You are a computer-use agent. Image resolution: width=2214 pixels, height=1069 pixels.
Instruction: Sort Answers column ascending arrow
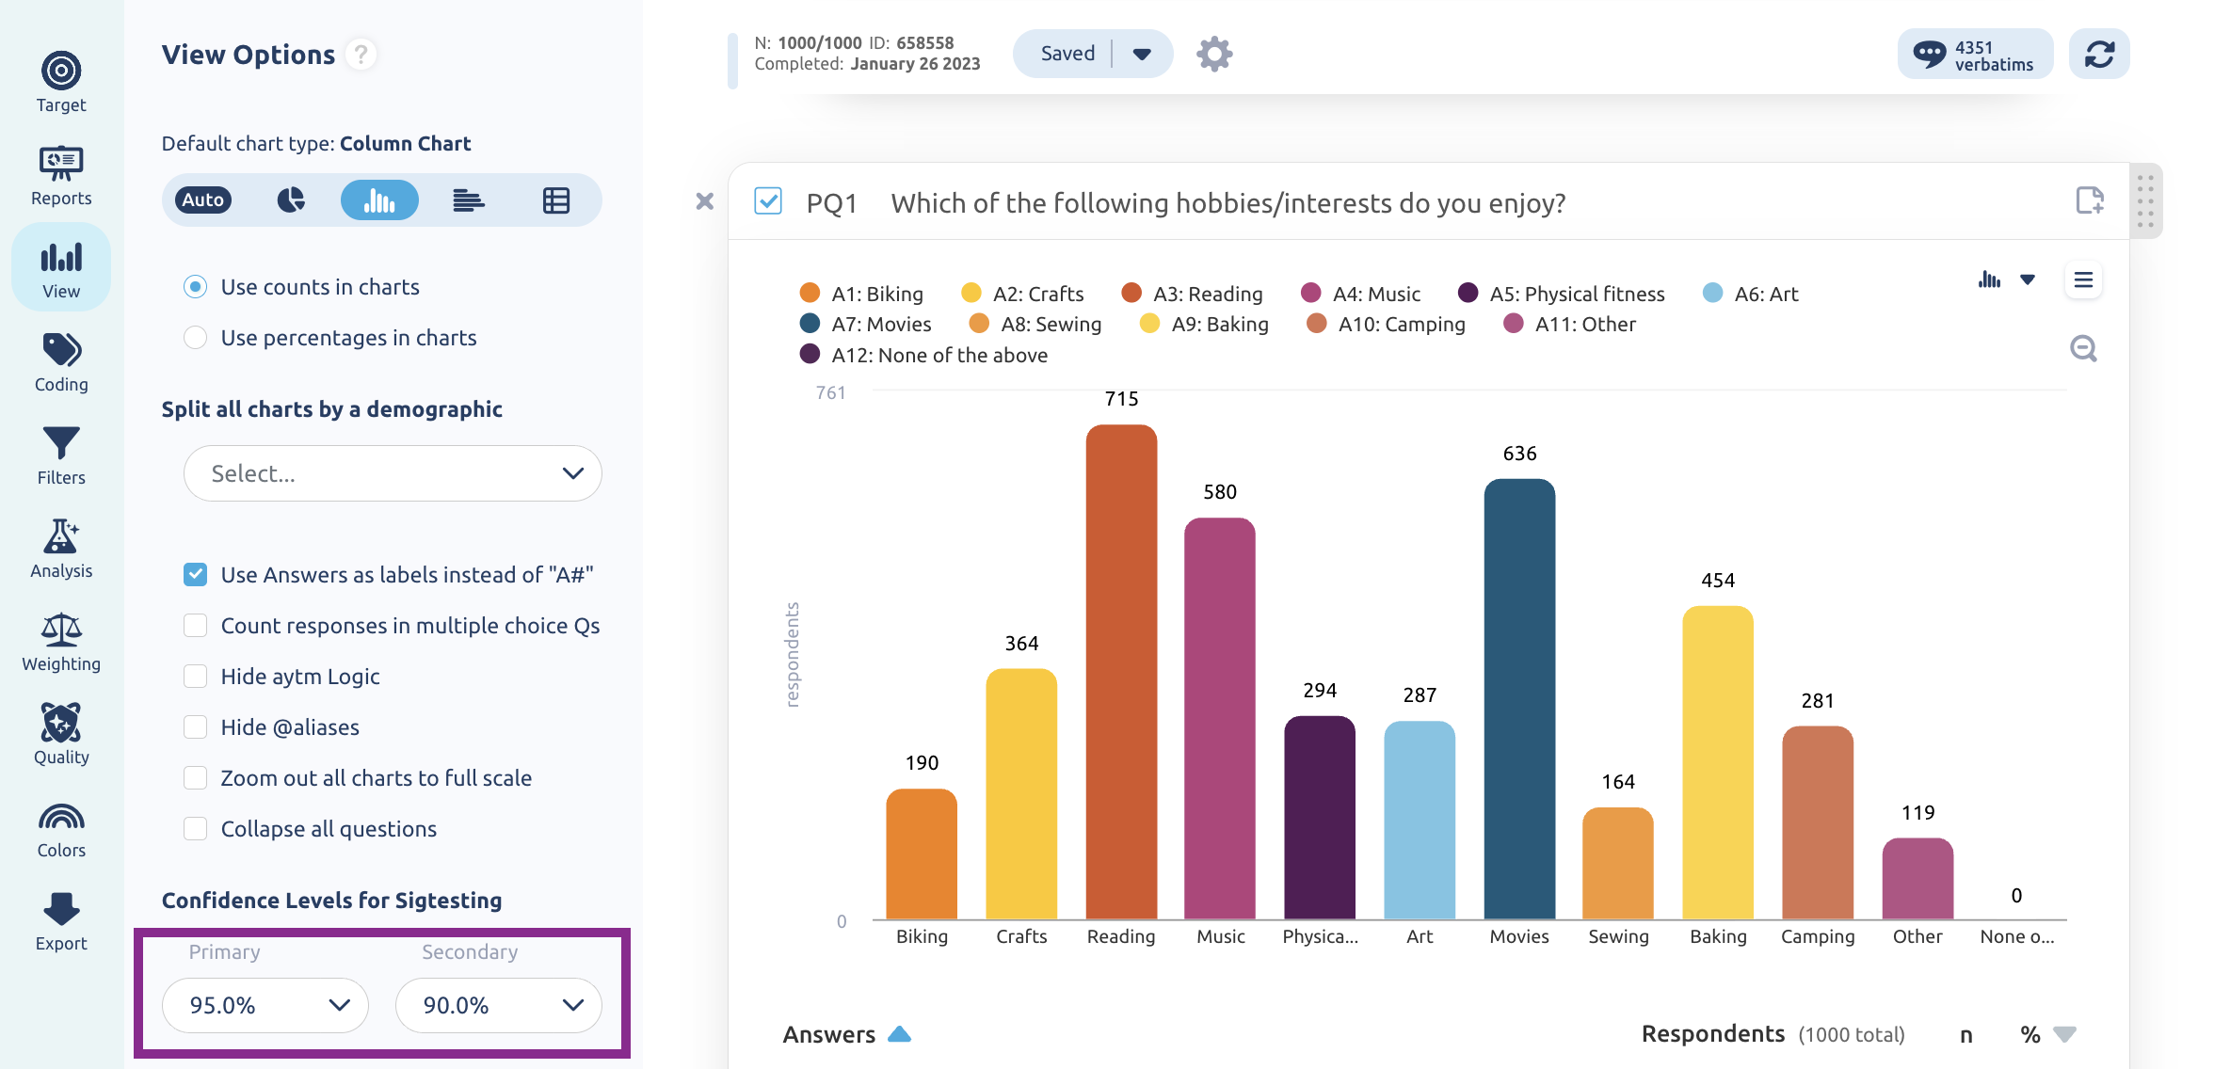(900, 1034)
